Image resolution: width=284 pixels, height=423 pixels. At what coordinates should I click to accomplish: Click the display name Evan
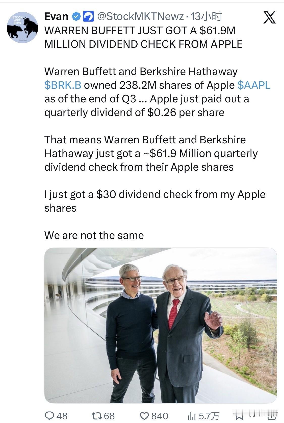[x=56, y=17]
